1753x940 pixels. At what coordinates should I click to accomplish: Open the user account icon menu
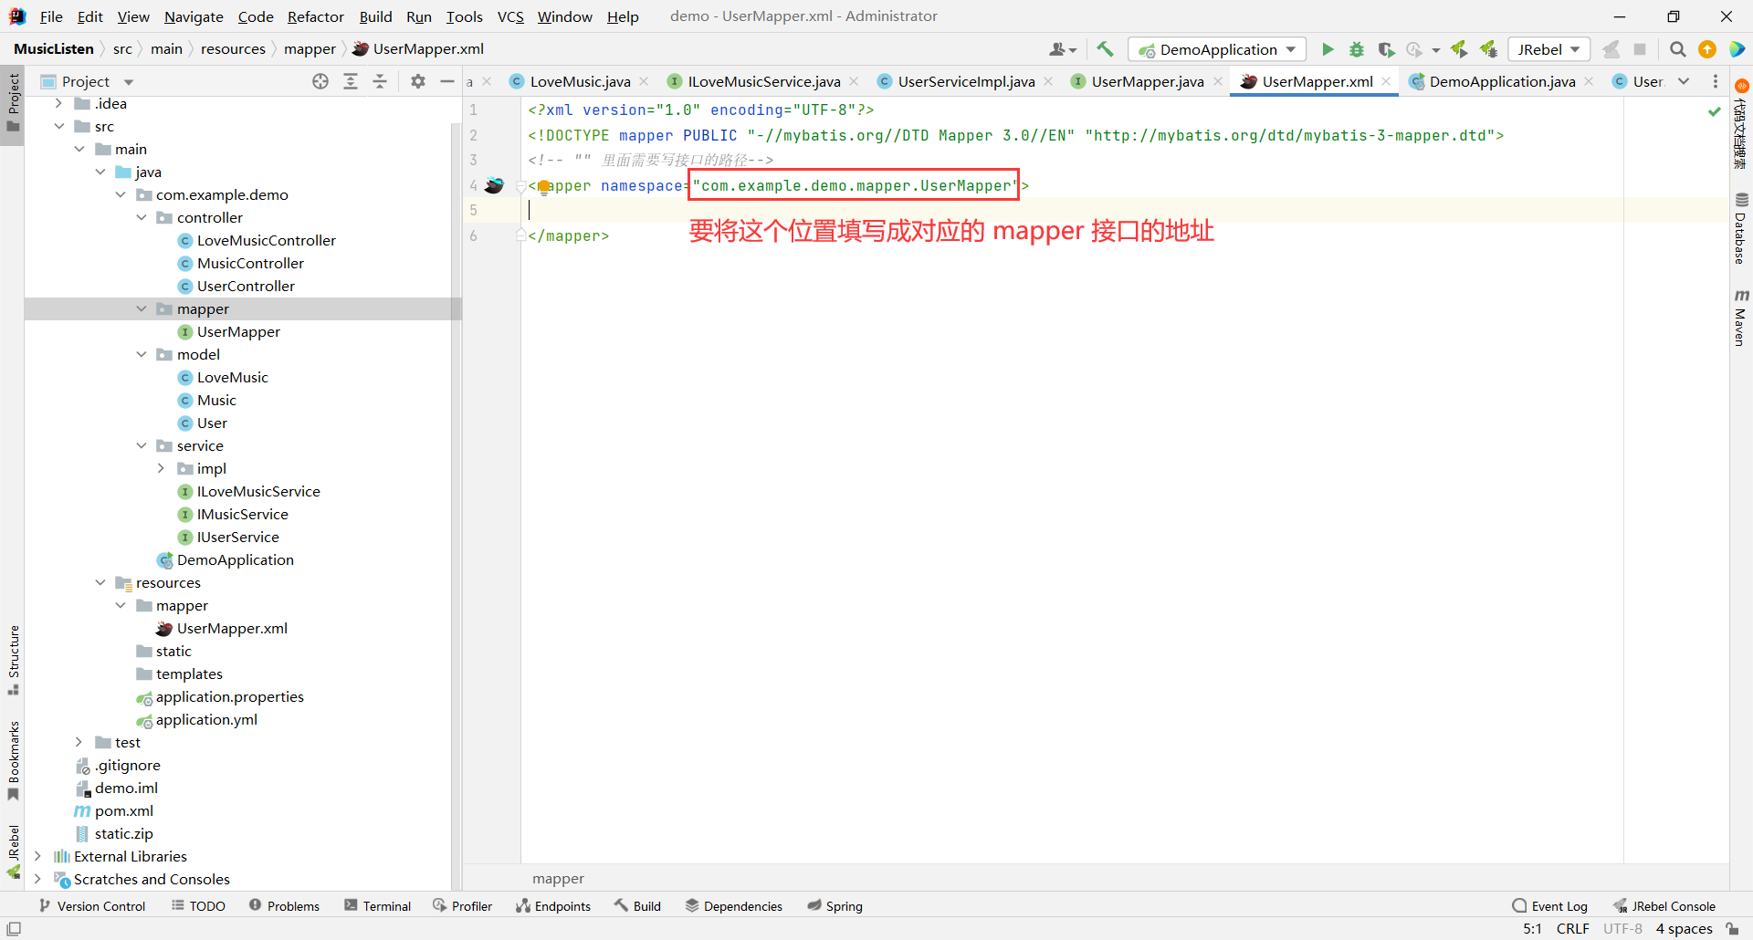point(1063,49)
